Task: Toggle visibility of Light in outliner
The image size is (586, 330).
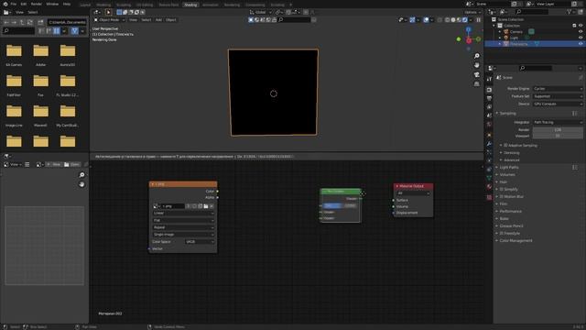Action: [581, 38]
